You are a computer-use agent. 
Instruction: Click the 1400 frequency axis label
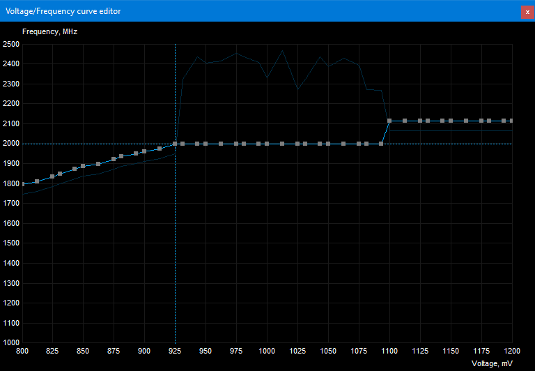tap(11, 263)
